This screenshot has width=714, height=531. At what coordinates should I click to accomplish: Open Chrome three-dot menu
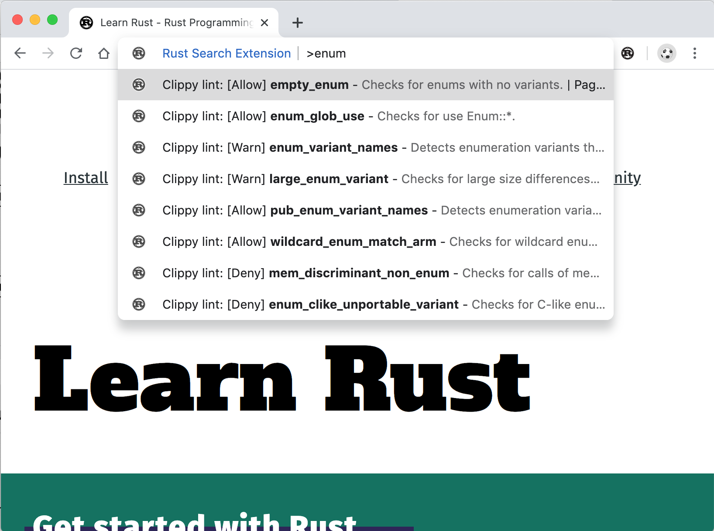[x=695, y=53]
